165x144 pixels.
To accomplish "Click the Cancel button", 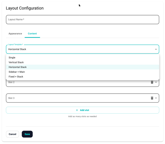I will [x=12, y=134].
